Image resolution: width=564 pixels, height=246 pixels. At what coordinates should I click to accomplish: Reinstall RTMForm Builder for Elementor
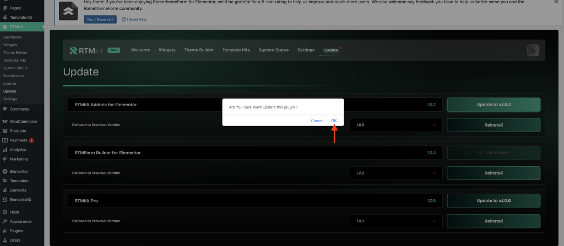493,173
